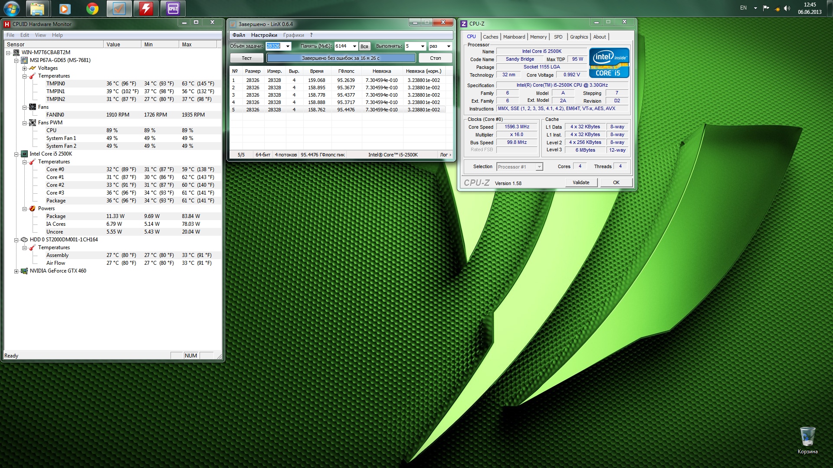Expand the Voltages tree node
Viewport: 833px width, 468px height.
(x=25, y=68)
